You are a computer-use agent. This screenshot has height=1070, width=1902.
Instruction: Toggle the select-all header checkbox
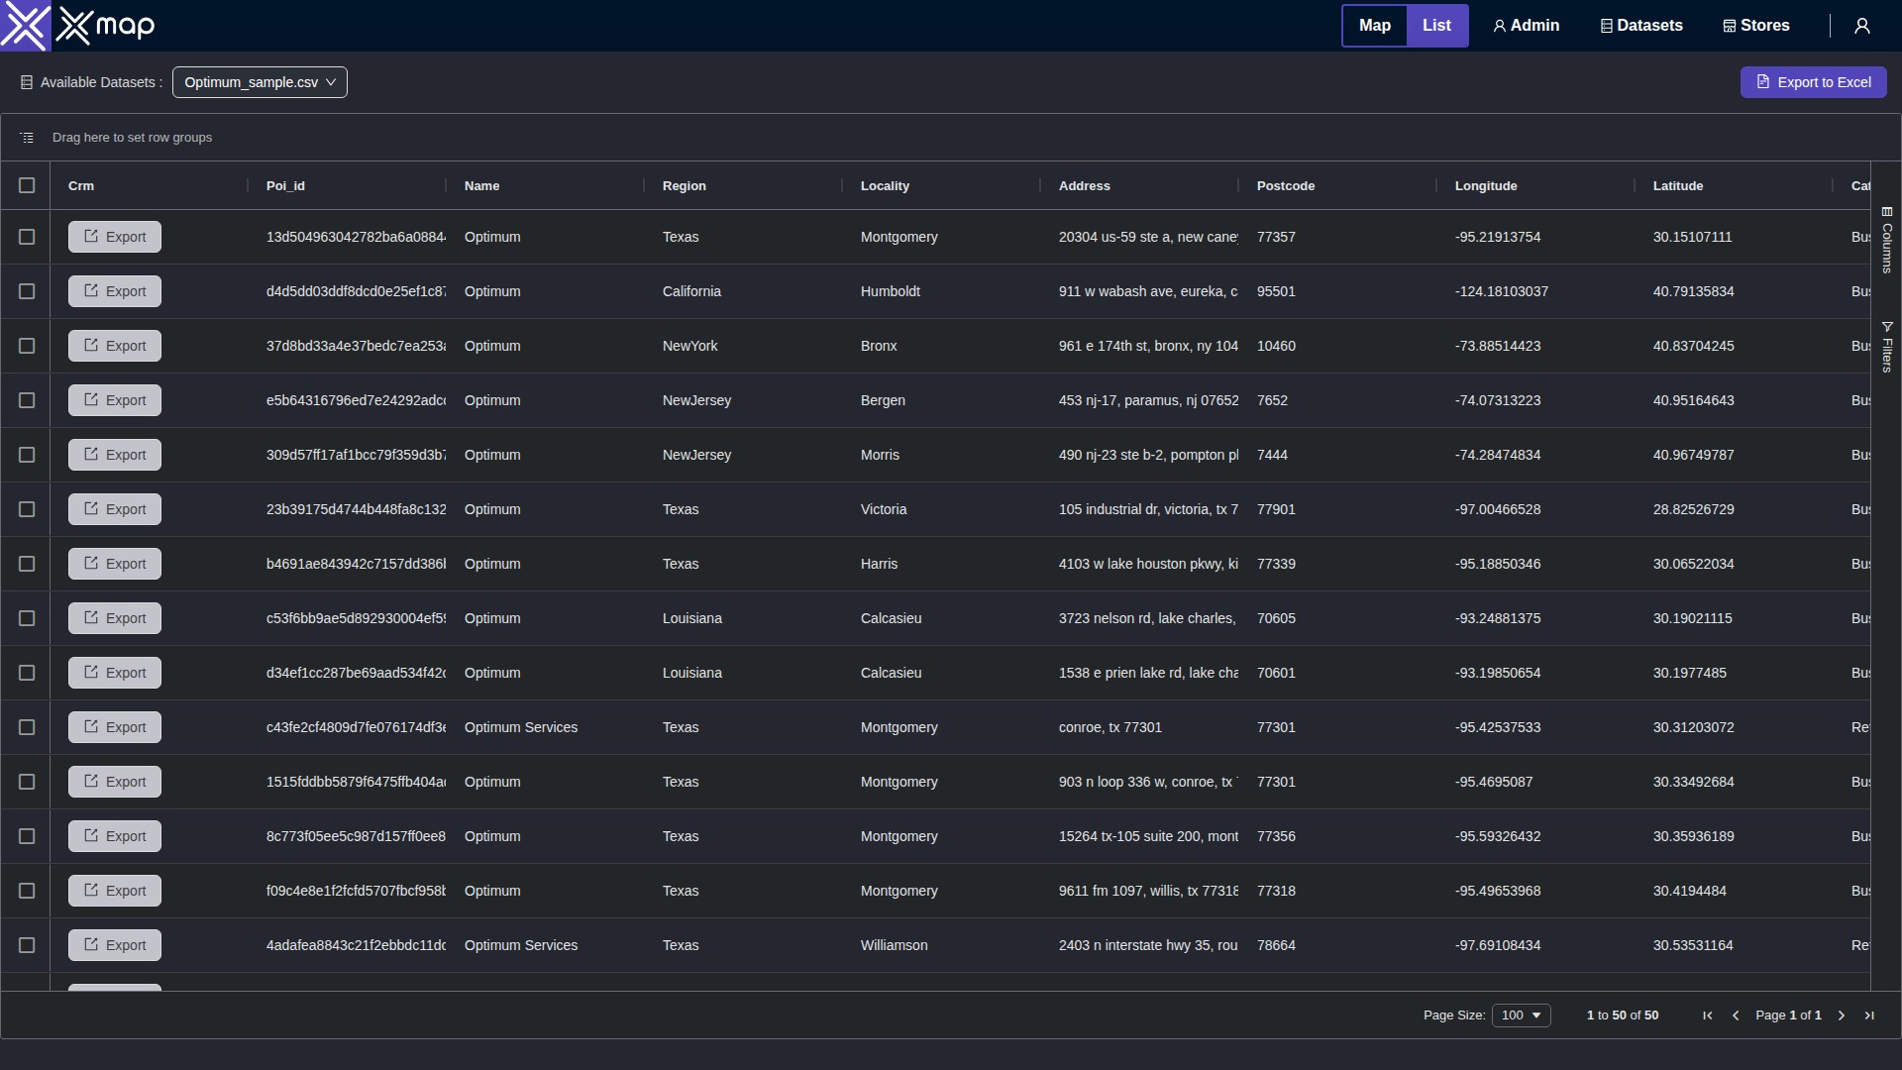[x=27, y=185]
